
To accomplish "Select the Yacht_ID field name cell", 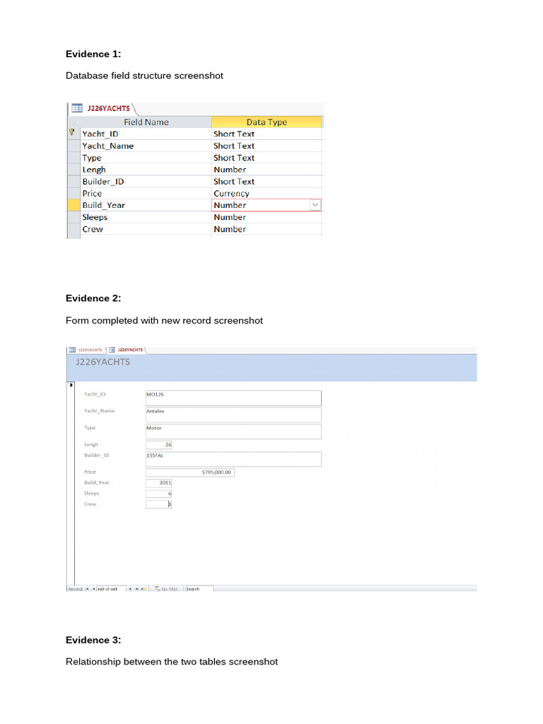I will coord(146,134).
